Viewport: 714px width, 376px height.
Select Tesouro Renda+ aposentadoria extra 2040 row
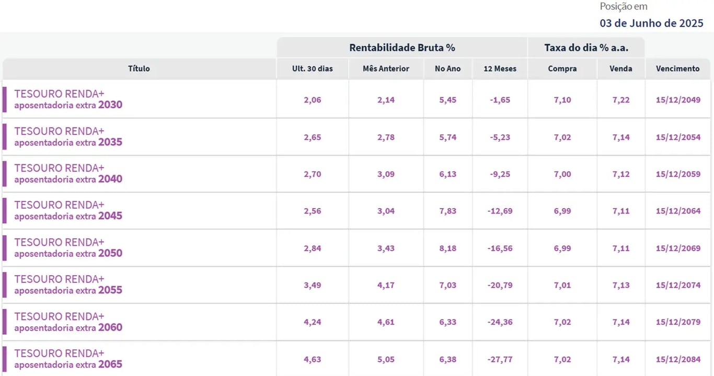[x=356, y=174]
